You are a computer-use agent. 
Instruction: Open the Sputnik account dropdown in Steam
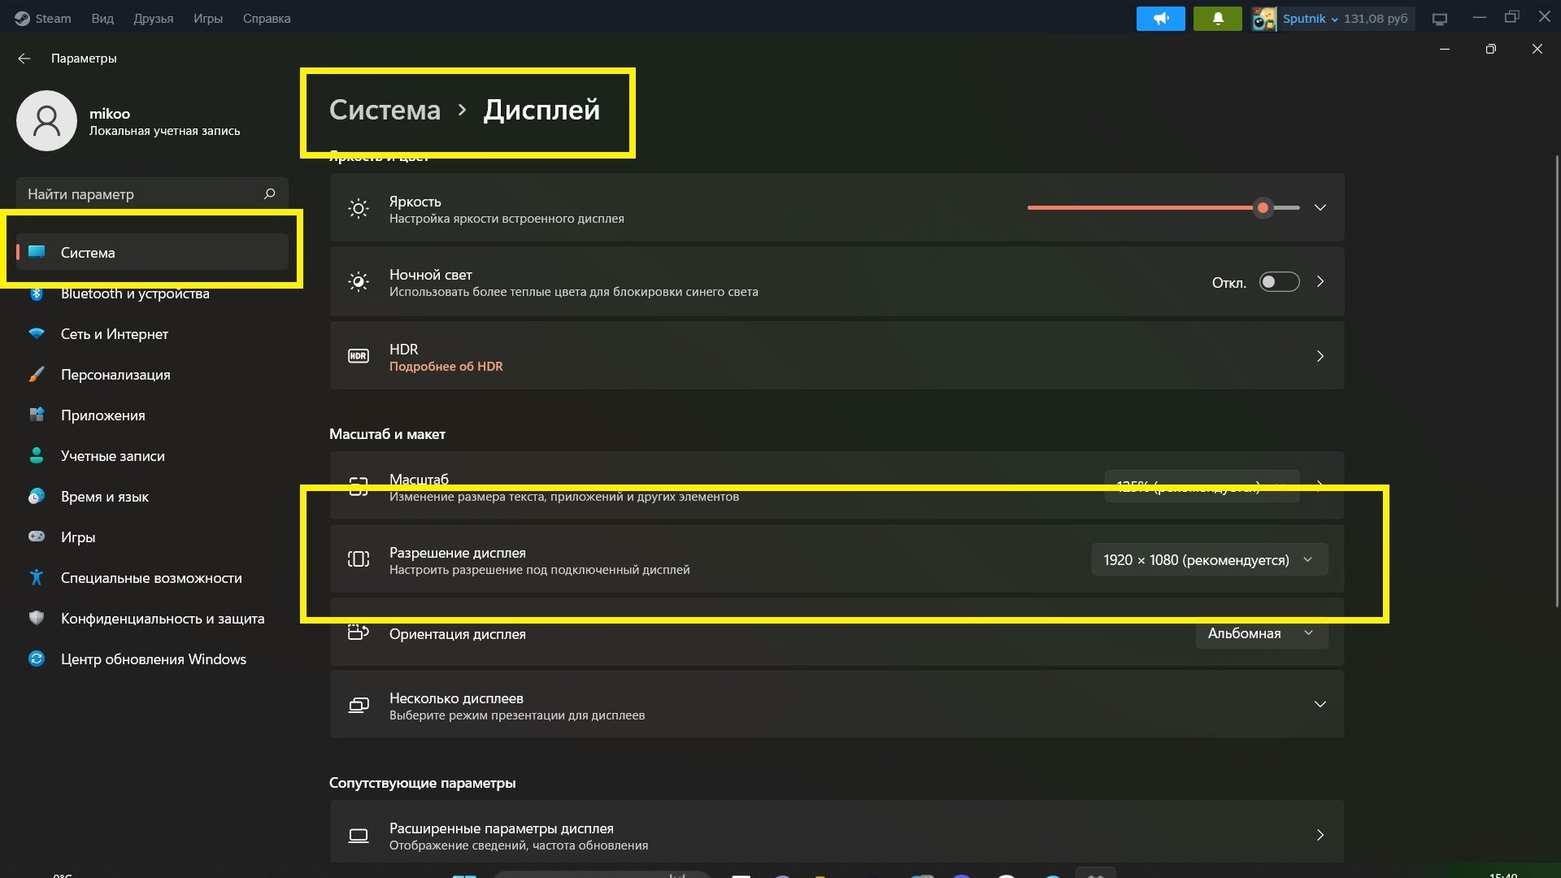pyautogui.click(x=1310, y=19)
